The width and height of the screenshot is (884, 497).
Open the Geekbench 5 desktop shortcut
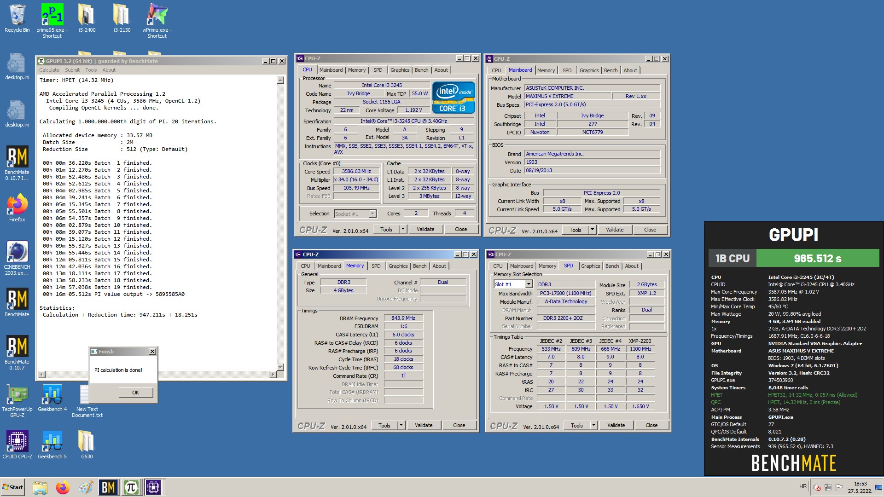[52, 445]
